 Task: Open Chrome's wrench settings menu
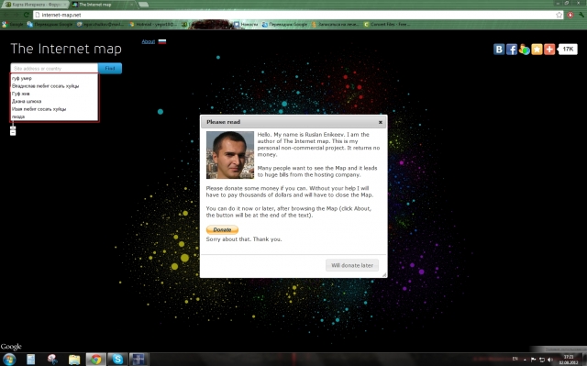point(581,15)
